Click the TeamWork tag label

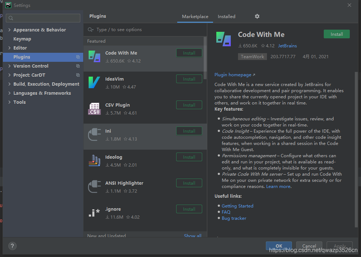coord(252,57)
